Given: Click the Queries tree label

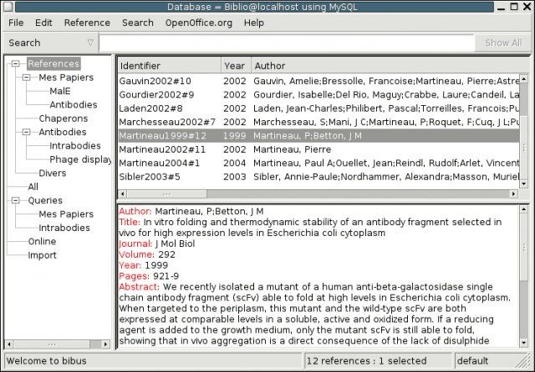Looking at the screenshot, I should pyautogui.click(x=45, y=200).
